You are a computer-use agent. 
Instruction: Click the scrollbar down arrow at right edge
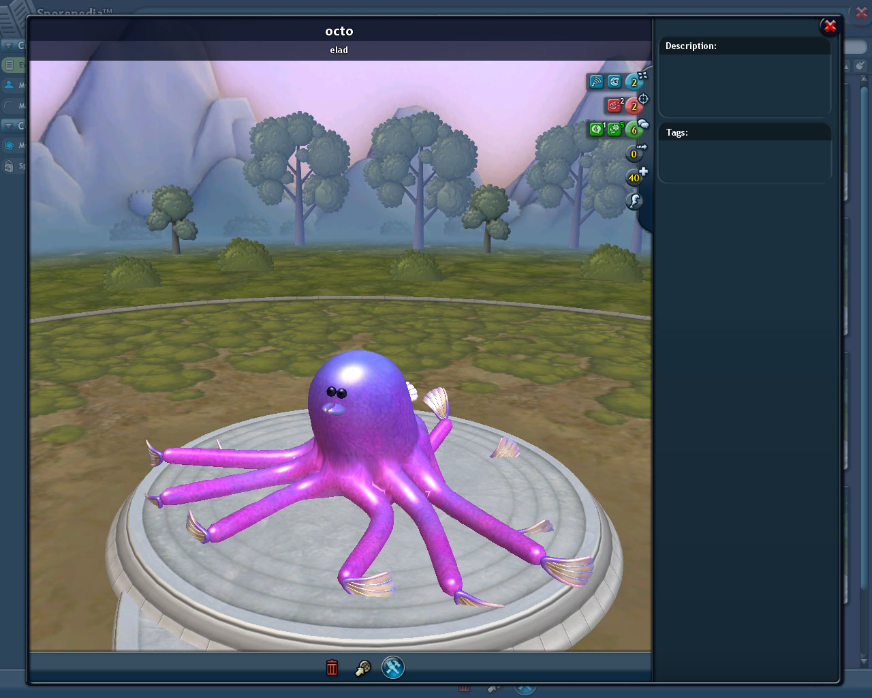[865, 660]
